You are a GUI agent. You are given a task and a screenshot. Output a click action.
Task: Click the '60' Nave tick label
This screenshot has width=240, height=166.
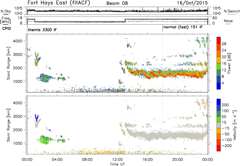[215, 18]
